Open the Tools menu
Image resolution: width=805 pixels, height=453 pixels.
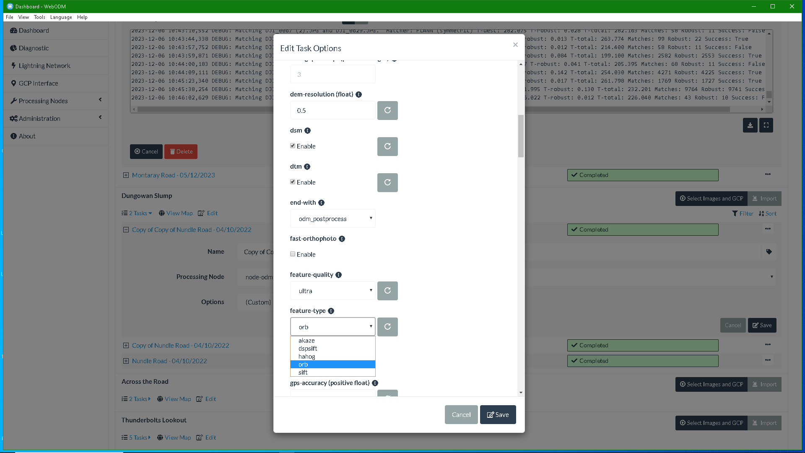pos(39,17)
